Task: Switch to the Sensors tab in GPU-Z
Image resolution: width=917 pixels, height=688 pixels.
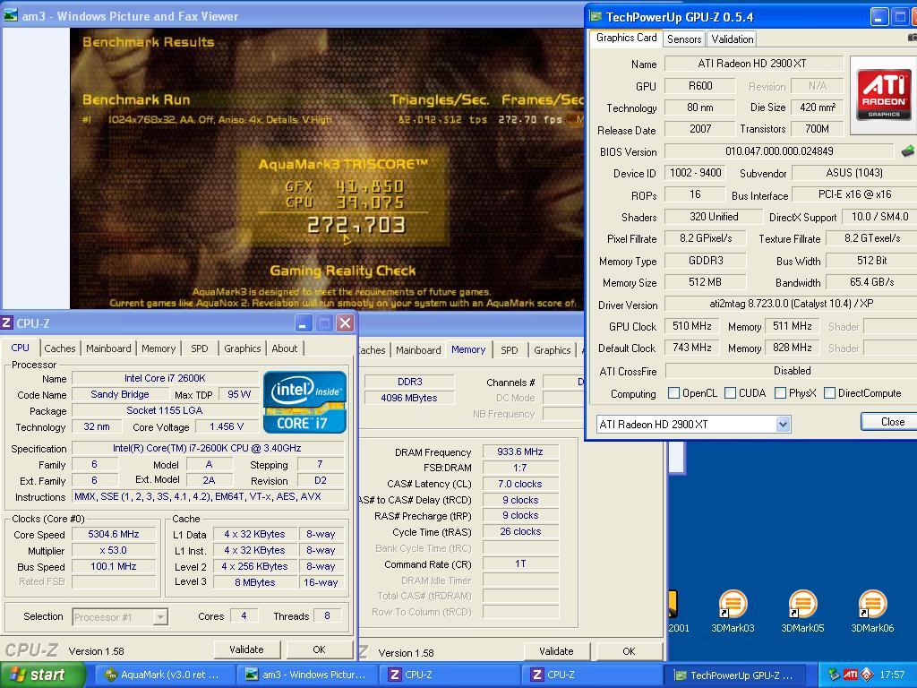Action: point(683,39)
